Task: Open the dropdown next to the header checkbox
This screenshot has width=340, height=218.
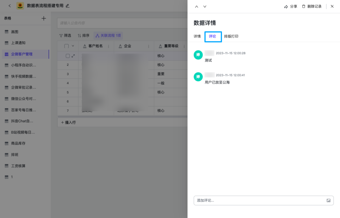Action: tap(73, 46)
